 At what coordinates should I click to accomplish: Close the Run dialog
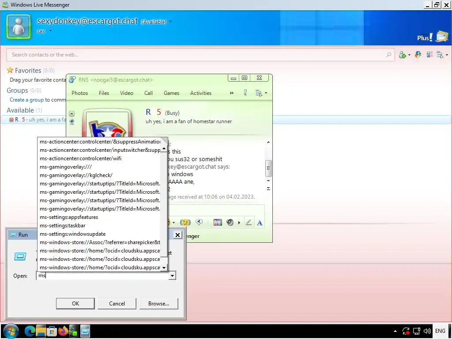178,235
